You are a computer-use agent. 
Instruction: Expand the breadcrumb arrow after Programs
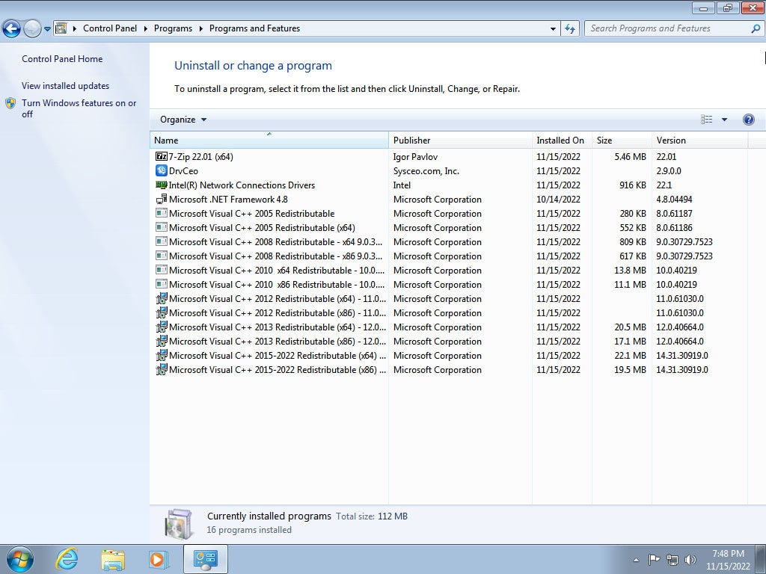pos(200,28)
